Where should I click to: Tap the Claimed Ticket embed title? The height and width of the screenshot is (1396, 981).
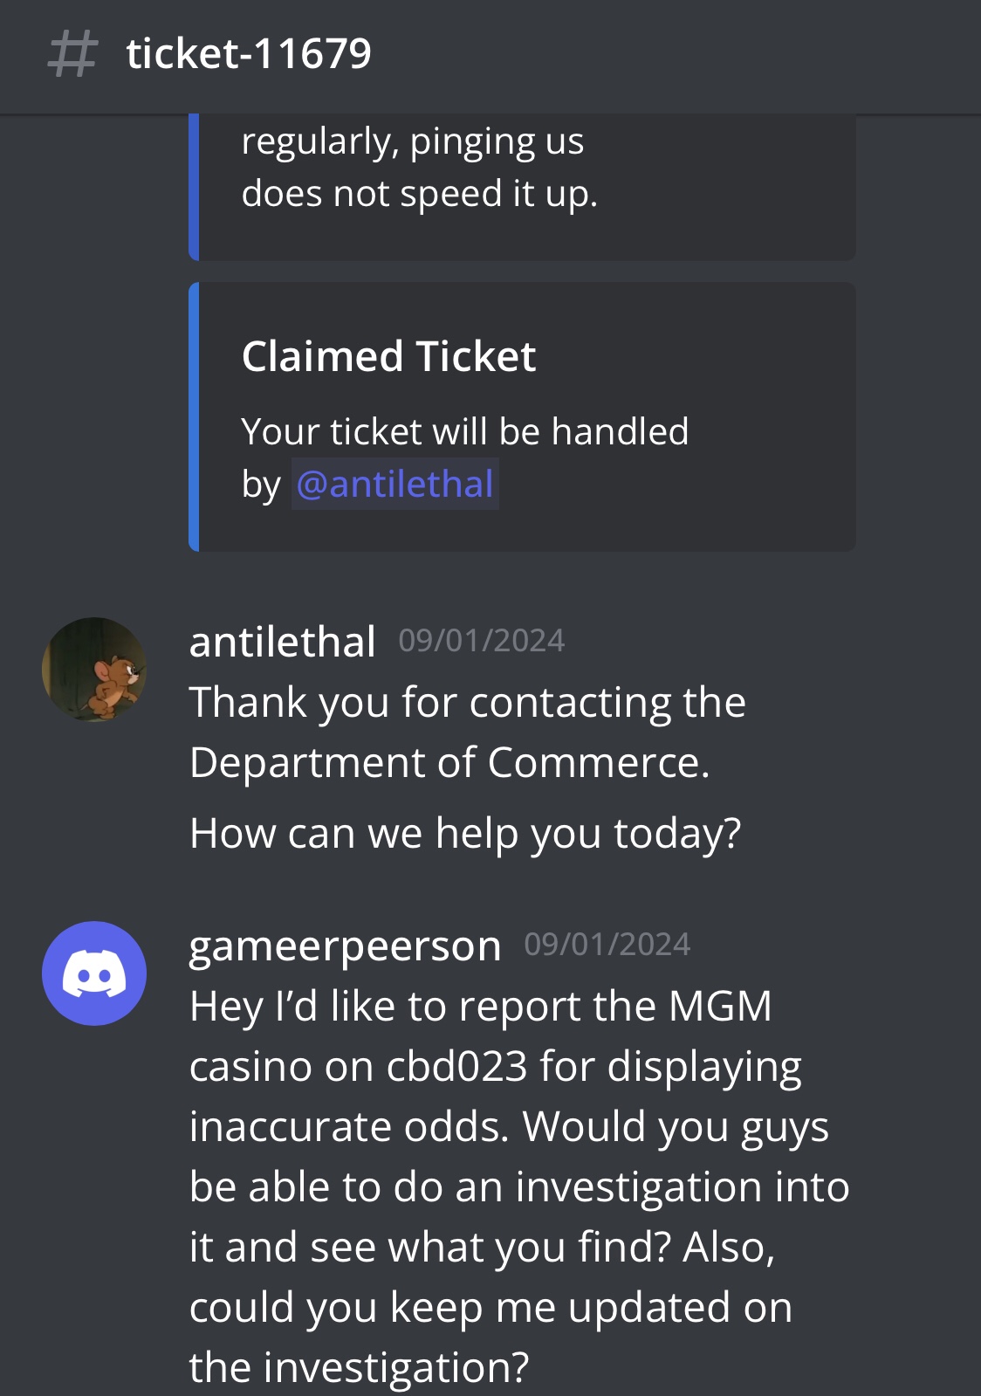(388, 356)
